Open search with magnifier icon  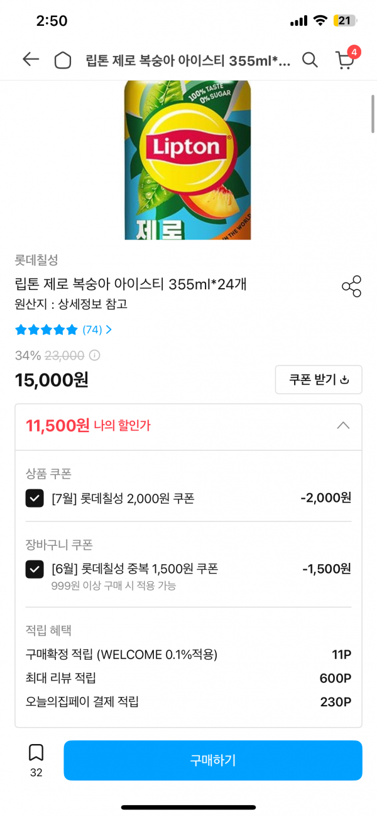[310, 60]
